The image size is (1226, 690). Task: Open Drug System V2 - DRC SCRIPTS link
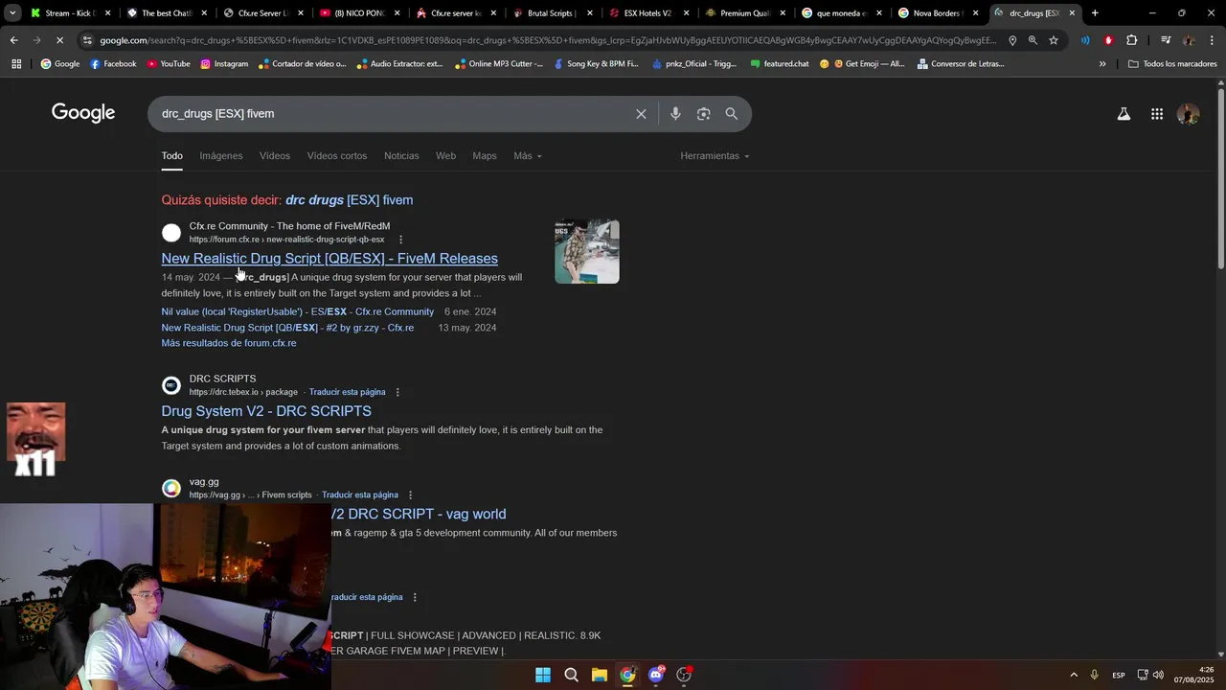(266, 411)
